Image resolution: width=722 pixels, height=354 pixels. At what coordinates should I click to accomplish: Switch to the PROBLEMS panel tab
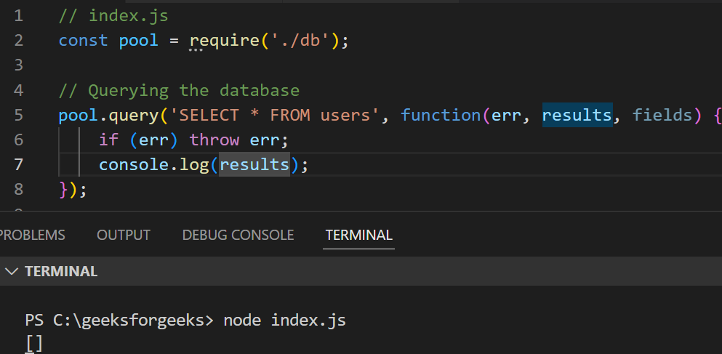click(33, 235)
